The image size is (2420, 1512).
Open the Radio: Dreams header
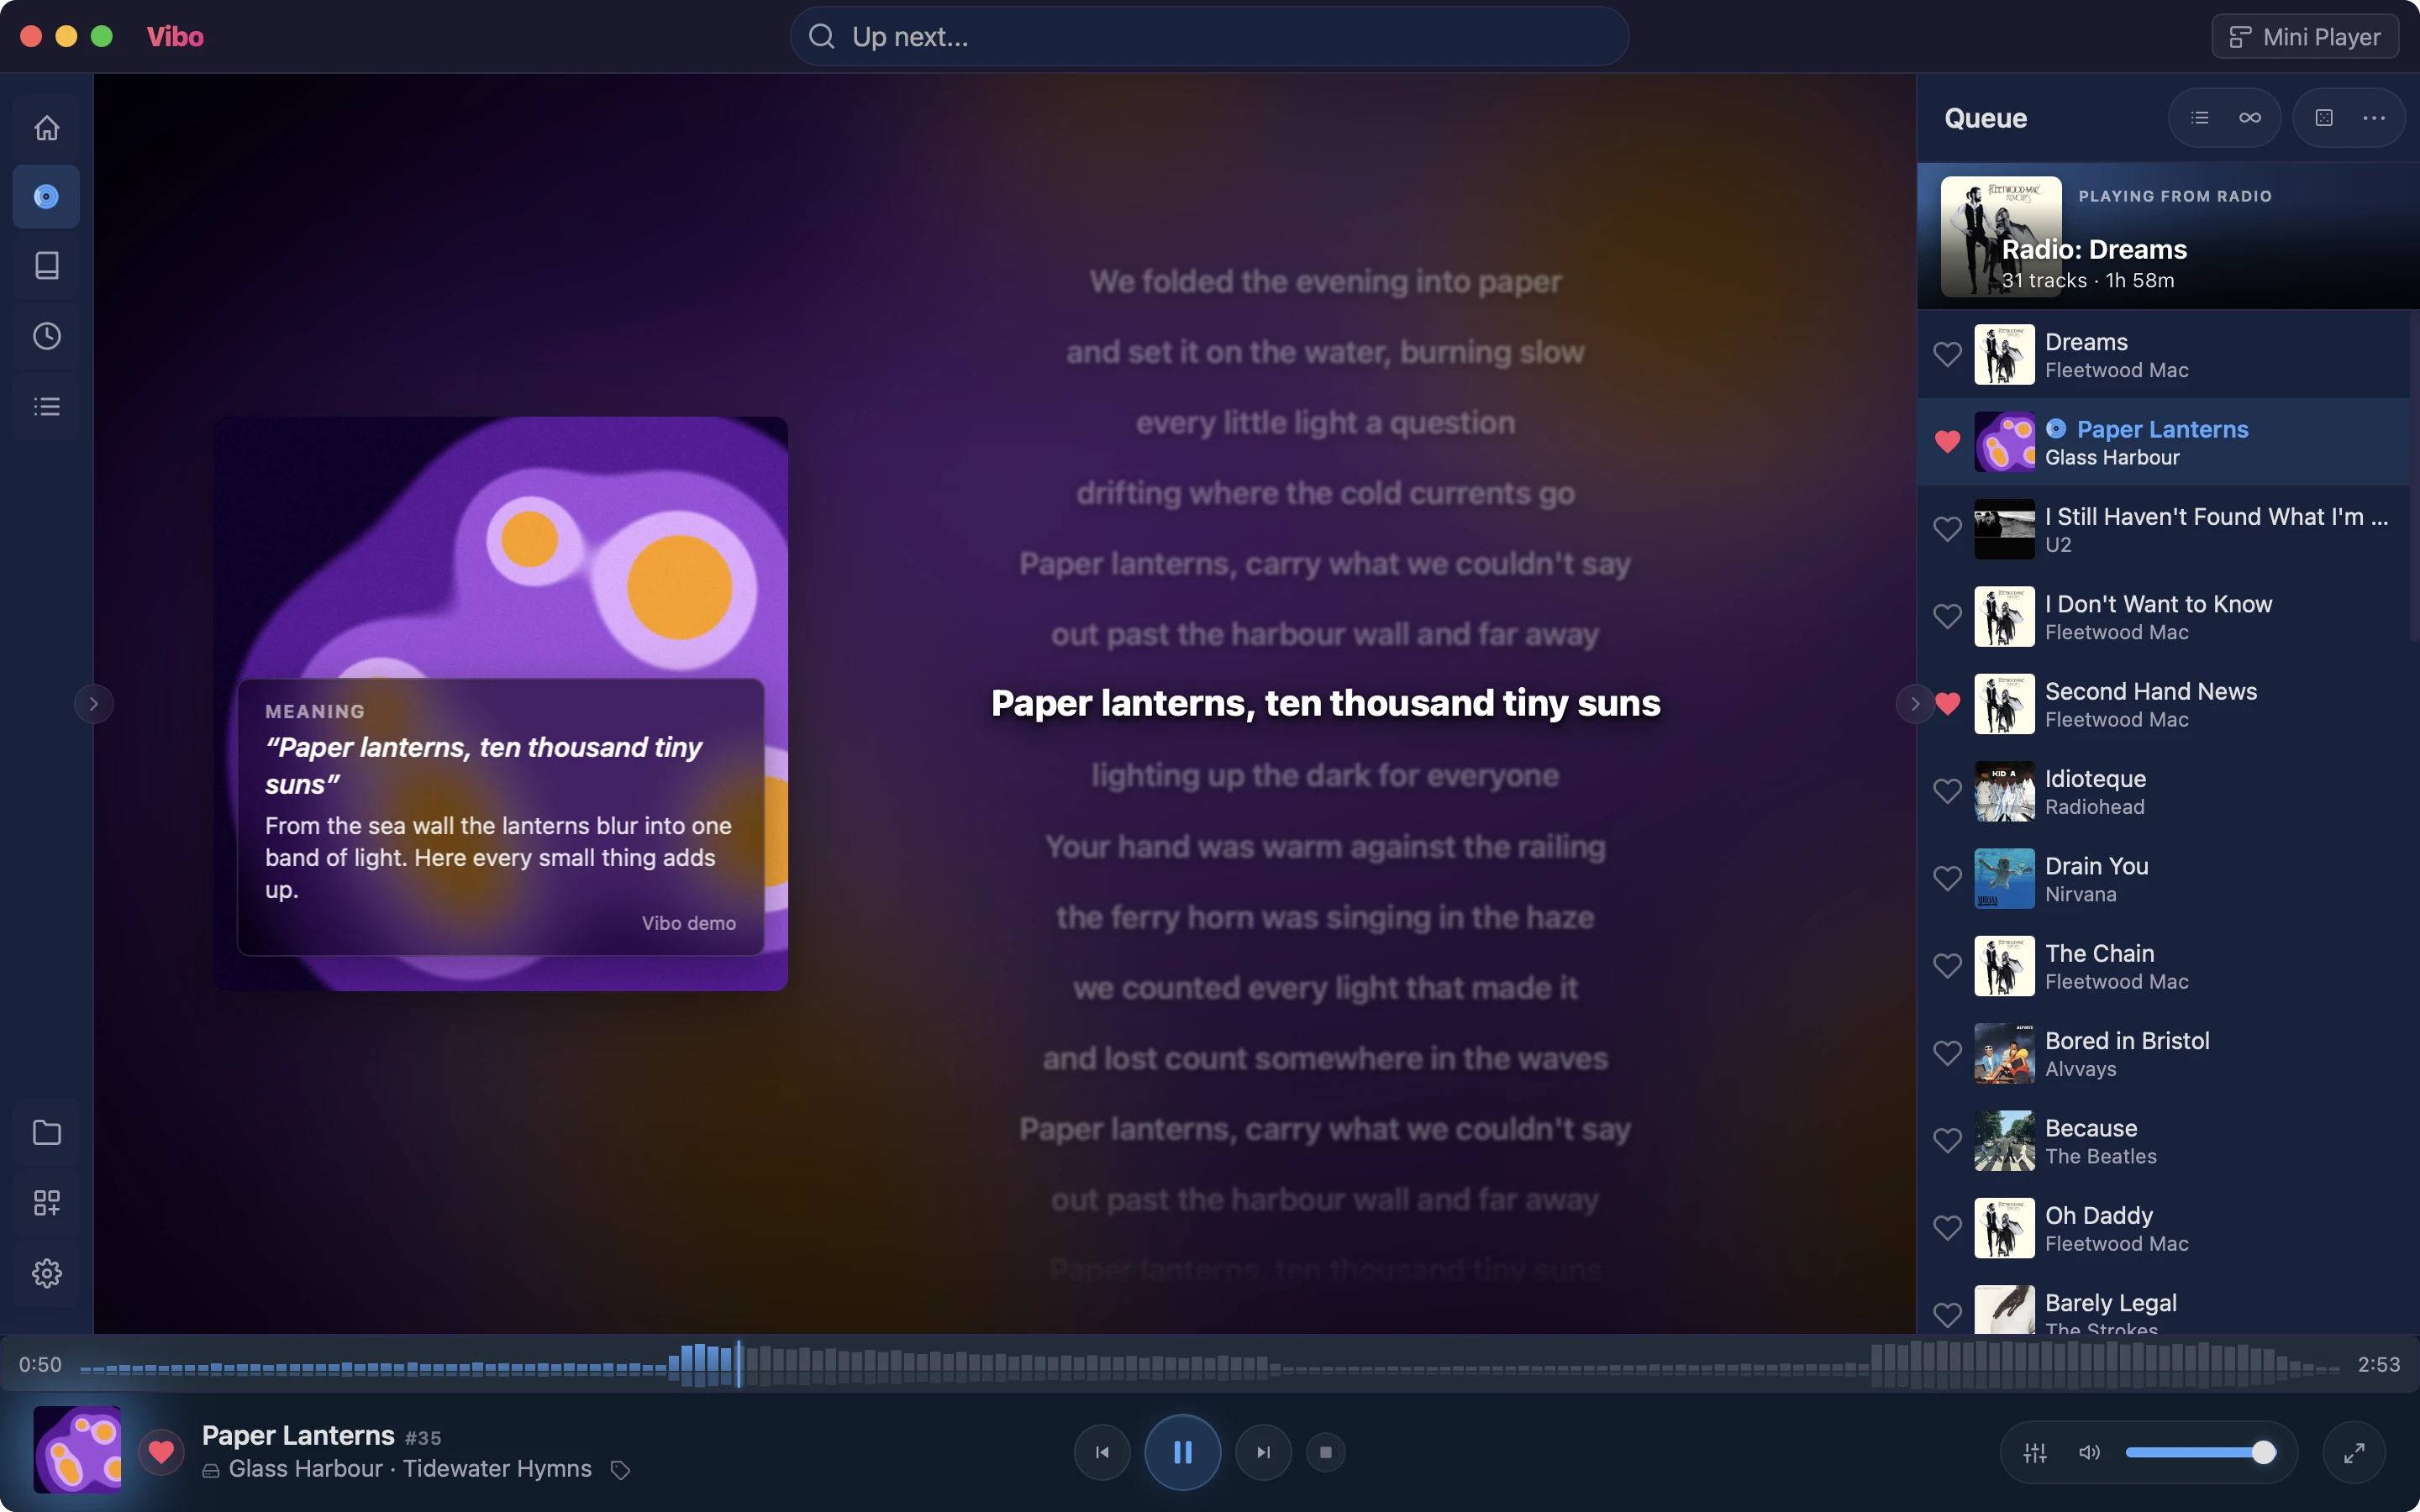click(2167, 237)
